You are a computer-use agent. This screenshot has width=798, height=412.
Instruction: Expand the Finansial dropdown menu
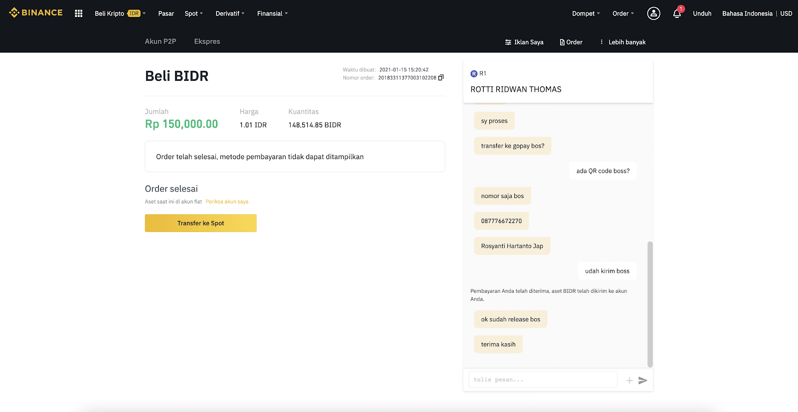click(272, 13)
